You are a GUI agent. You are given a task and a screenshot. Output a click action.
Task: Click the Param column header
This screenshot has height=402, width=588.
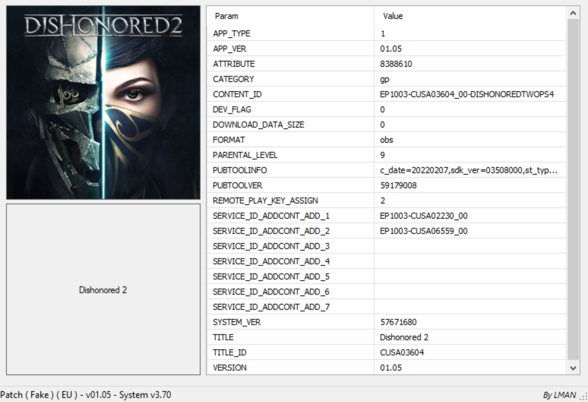click(226, 16)
